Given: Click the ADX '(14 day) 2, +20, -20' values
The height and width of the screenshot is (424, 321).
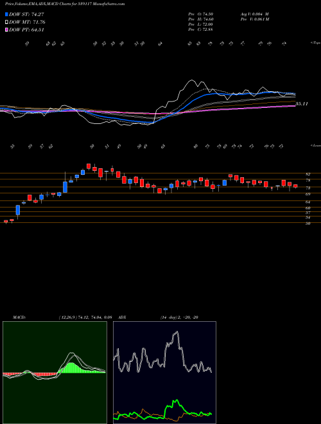Looking at the screenshot, I should coord(178,317).
